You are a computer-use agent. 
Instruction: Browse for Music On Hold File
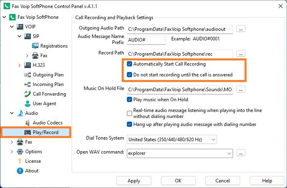point(241,90)
